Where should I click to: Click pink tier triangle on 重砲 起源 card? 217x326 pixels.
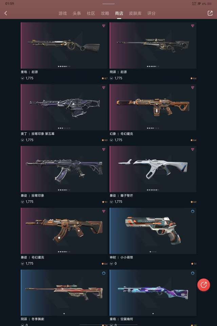(104, 26)
